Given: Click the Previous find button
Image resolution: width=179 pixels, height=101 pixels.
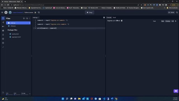Looking at the screenshot, I should (x=168, y=21).
